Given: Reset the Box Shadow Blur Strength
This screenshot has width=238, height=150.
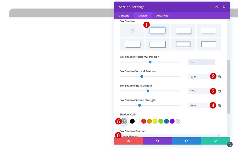Looking at the screenshot, I should click(220, 91).
